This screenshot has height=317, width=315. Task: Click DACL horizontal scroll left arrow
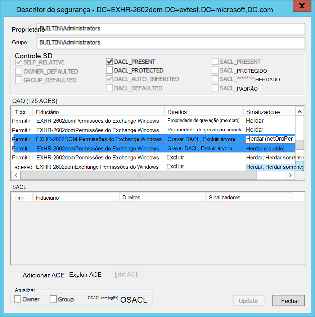point(16,175)
